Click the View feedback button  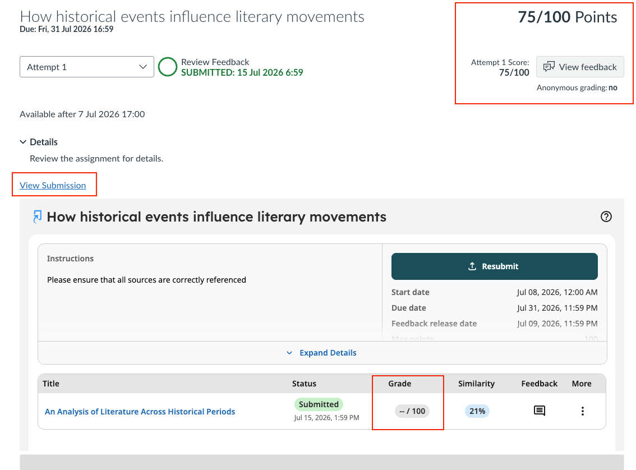pyautogui.click(x=580, y=67)
